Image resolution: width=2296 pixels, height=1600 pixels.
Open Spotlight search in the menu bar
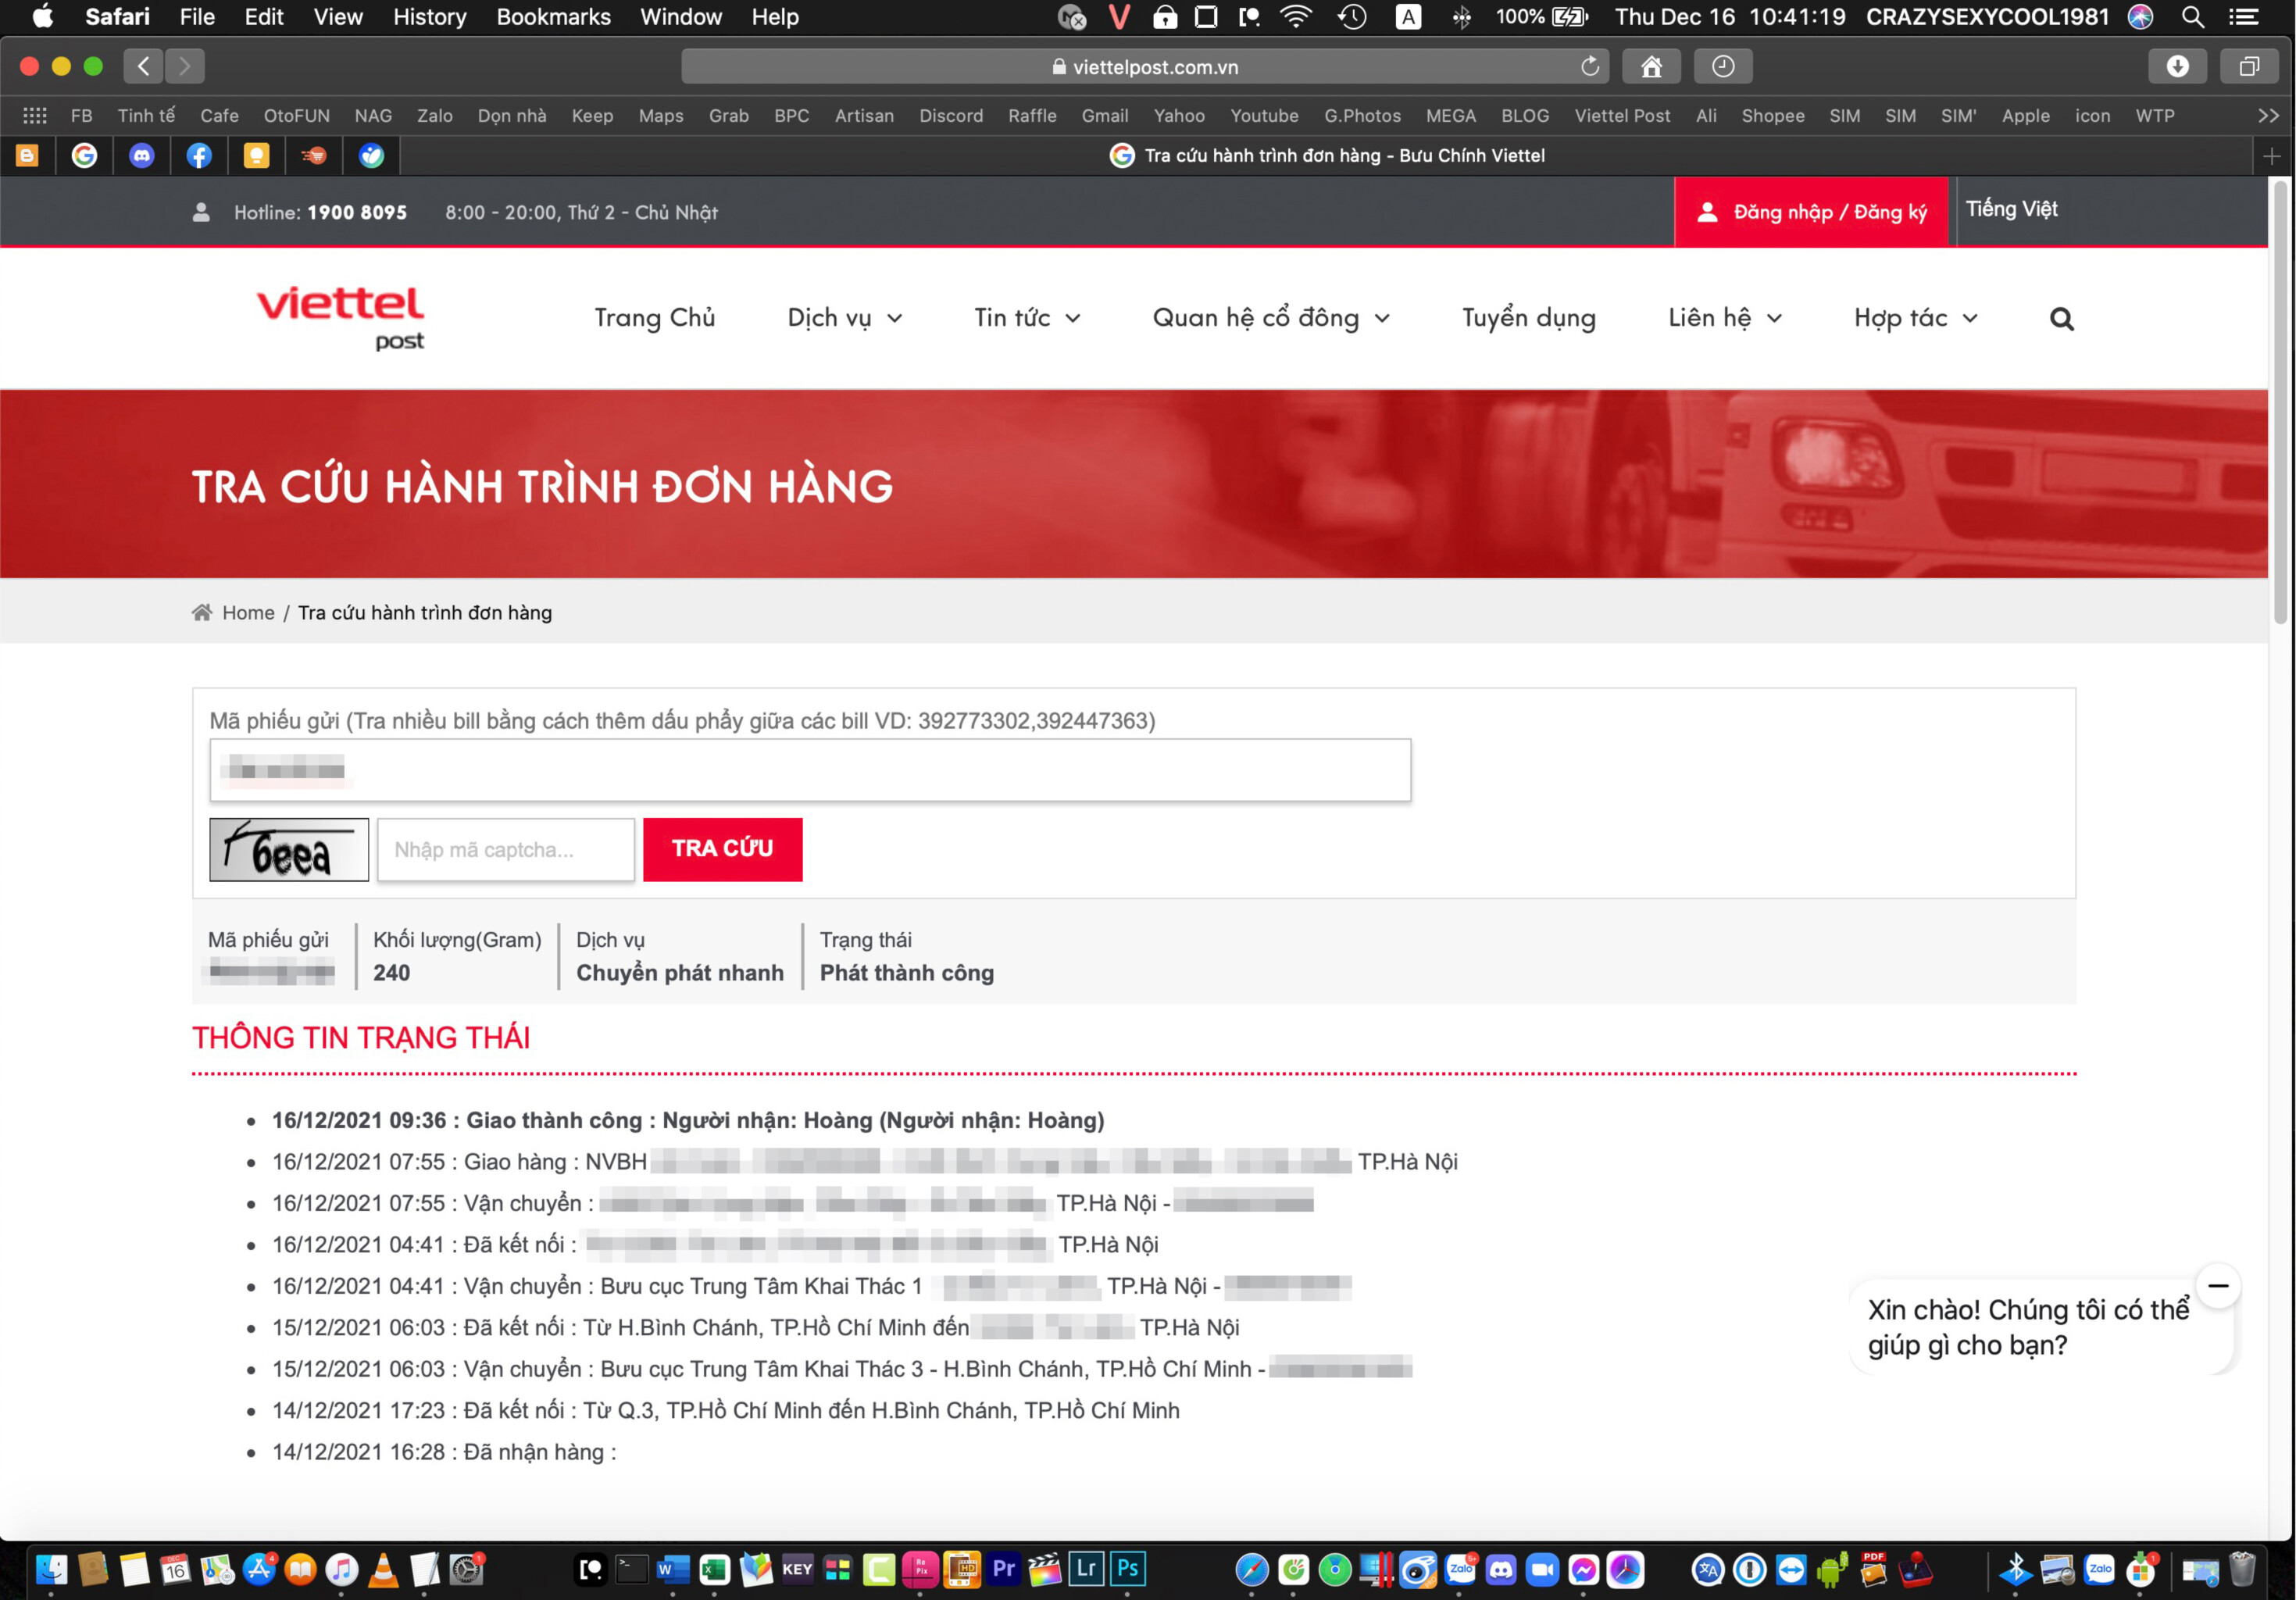tap(2192, 17)
